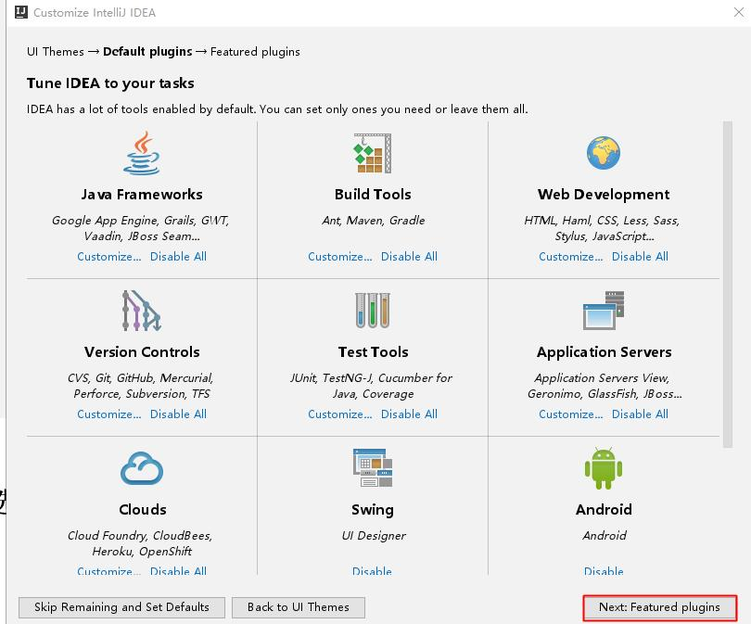The height and width of the screenshot is (624, 751).
Task: Open Customize for Clouds plugins
Action: tap(109, 570)
